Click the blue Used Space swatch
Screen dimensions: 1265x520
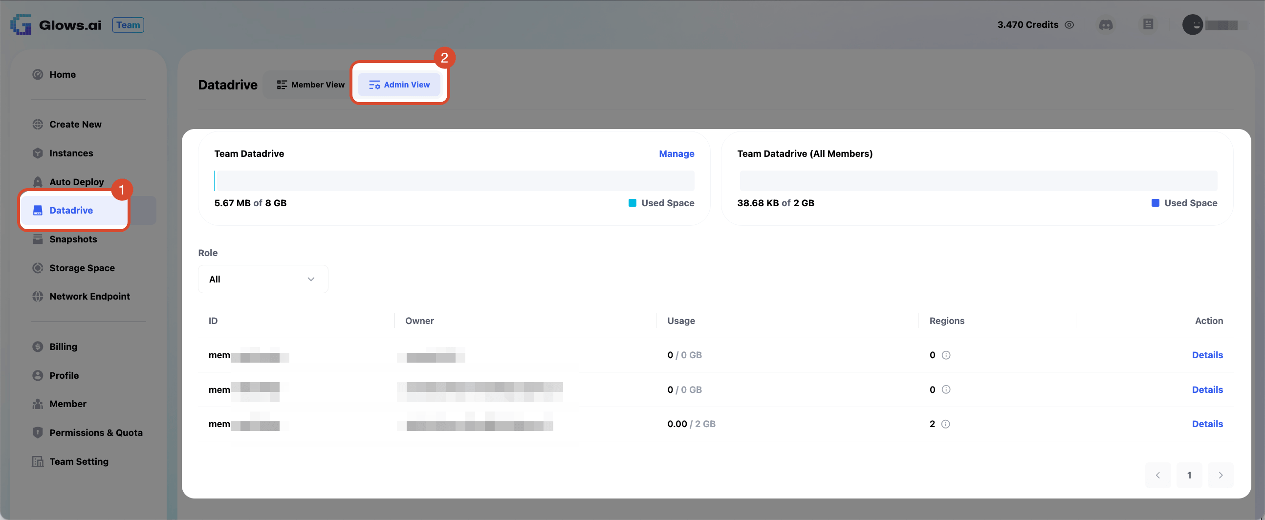pyautogui.click(x=1156, y=203)
